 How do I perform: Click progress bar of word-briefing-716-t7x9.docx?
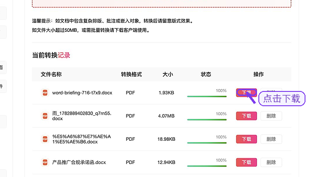207,96
